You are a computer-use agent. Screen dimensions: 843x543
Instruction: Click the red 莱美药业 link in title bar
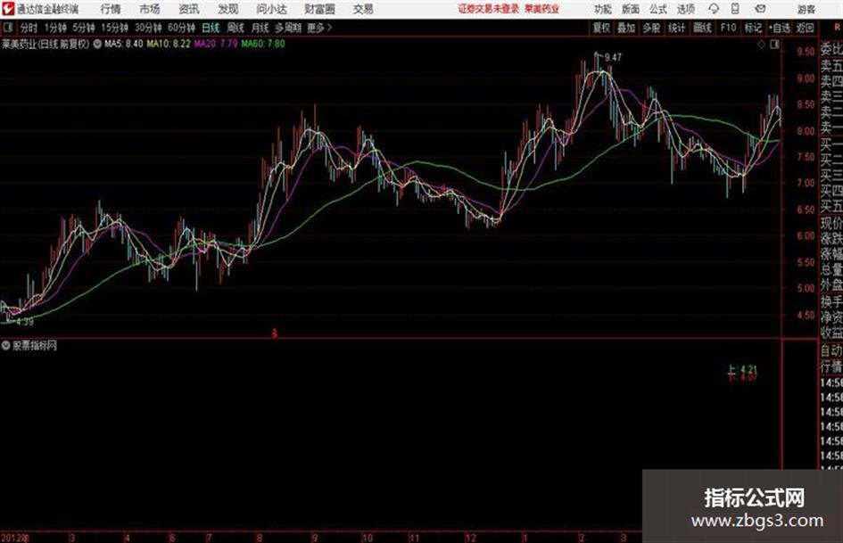(x=542, y=9)
